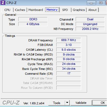107x107 pixels.
Task: Click the Channel # label
Action: [x=66, y=19]
